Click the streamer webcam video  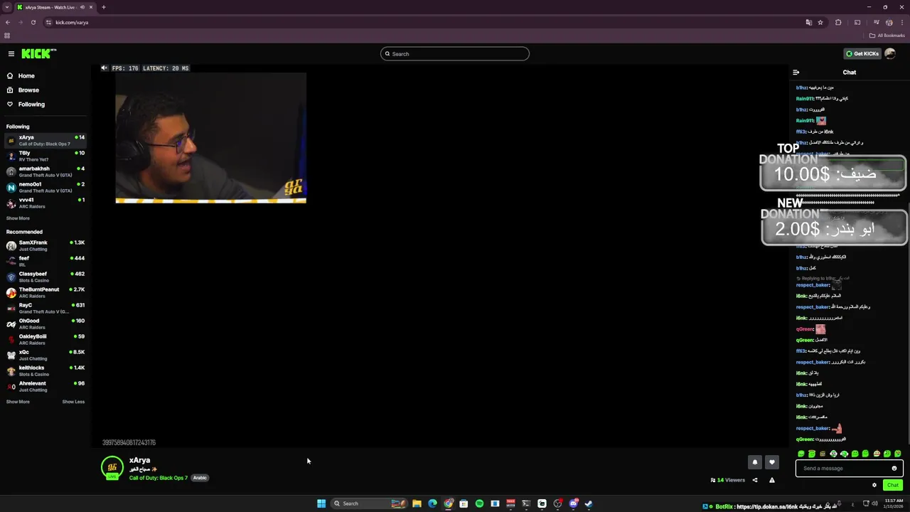[x=211, y=138]
